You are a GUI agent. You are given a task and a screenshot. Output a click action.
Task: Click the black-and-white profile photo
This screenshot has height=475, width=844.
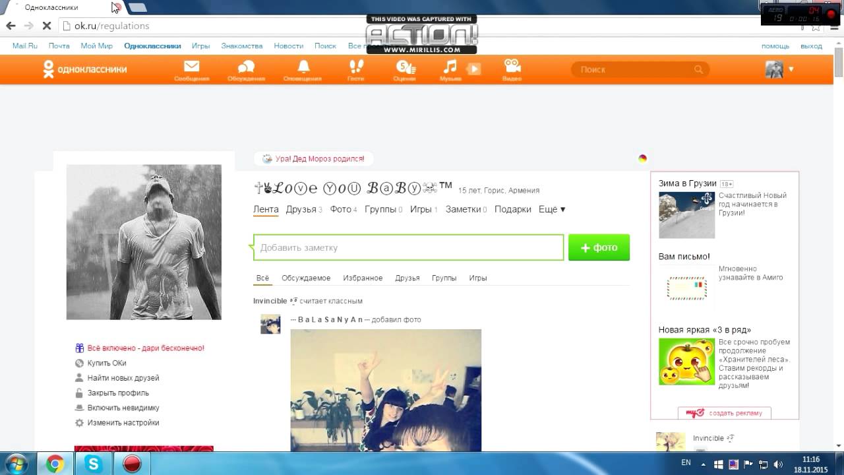pyautogui.click(x=144, y=242)
